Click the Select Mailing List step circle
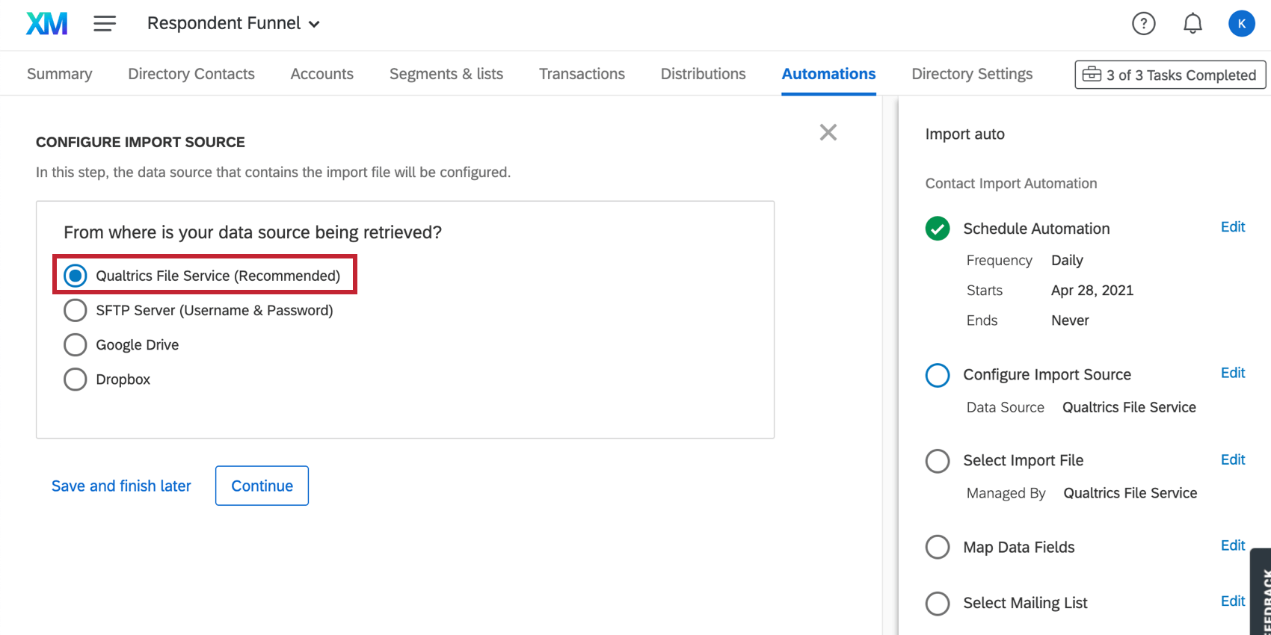Viewport: 1271px width, 635px height. tap(938, 603)
